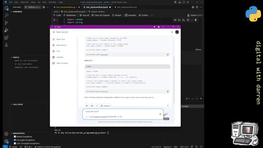Open the Bard hamburger main menu
The height and width of the screenshot is (148, 263).
[x=54, y=32]
